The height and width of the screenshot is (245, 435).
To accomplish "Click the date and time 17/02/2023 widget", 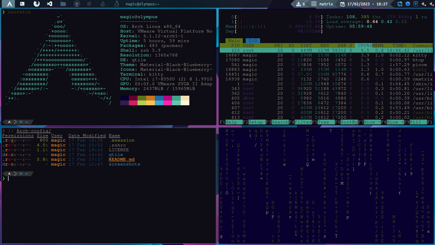I will pyautogui.click(x=368, y=4).
